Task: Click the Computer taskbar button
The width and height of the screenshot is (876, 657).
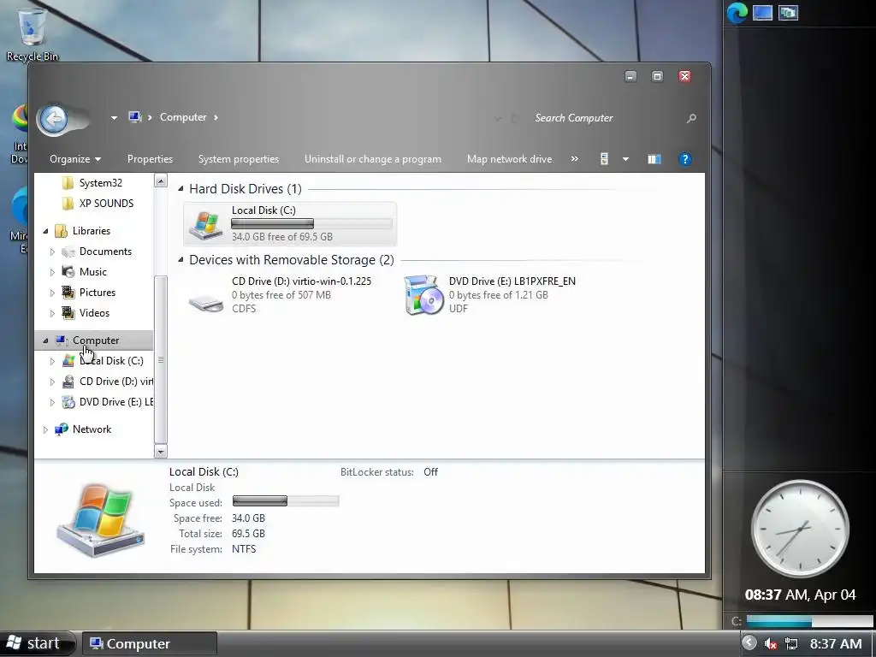Action: pos(150,644)
